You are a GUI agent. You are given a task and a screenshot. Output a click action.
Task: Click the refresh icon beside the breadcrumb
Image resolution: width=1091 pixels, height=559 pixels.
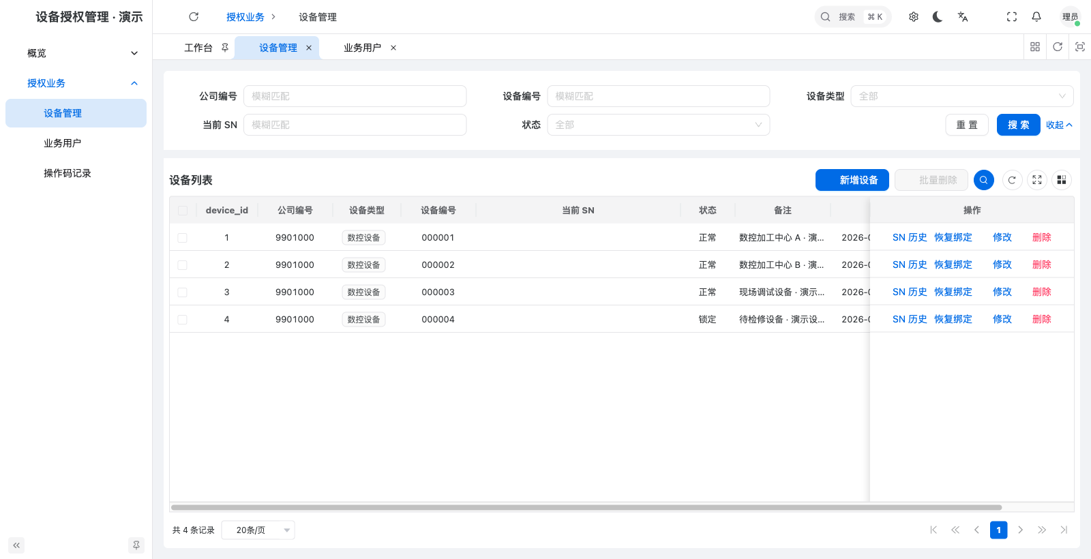coord(194,16)
